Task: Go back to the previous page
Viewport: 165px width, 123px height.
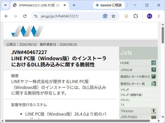Action: click(x=6, y=16)
